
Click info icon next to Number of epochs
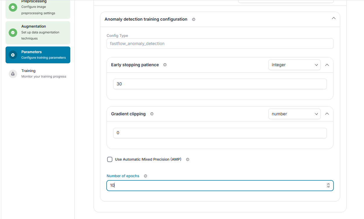(x=146, y=176)
